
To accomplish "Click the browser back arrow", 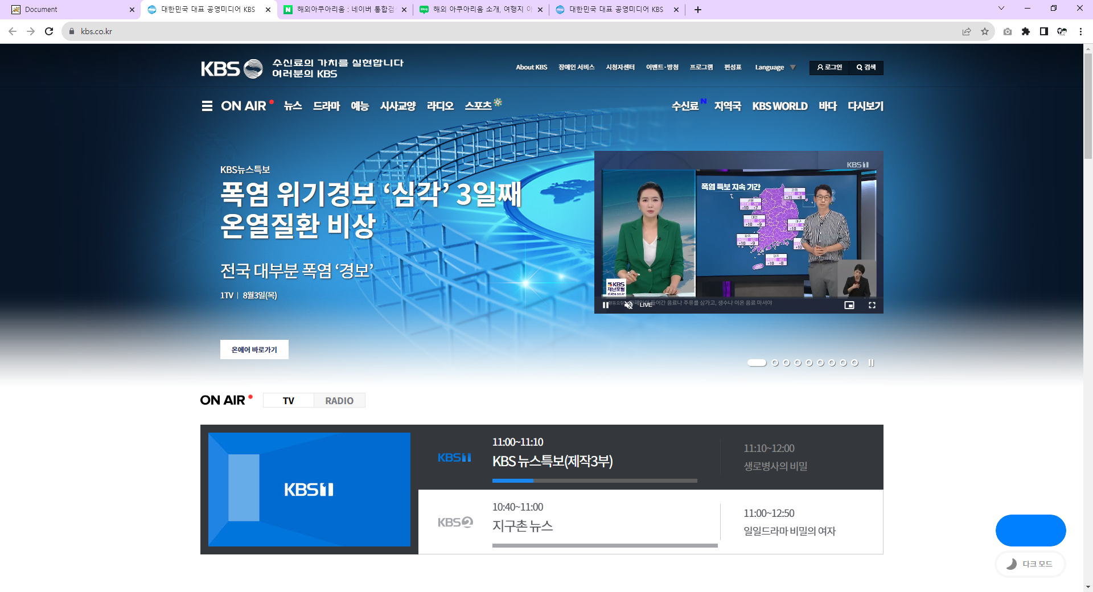I will pyautogui.click(x=13, y=31).
